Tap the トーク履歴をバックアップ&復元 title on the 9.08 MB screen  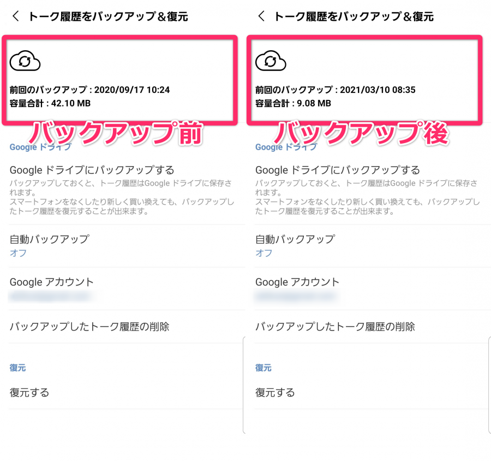pyautogui.click(x=354, y=17)
